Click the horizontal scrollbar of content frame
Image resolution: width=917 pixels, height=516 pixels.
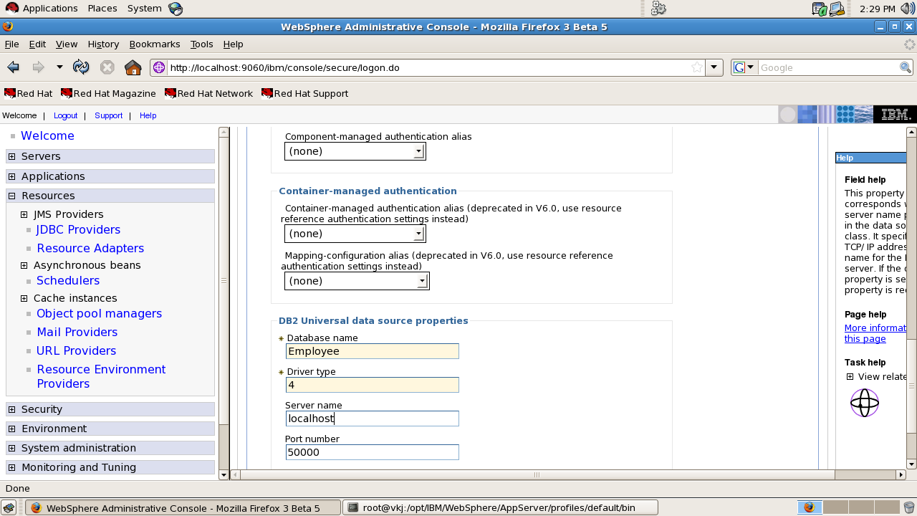coord(537,474)
